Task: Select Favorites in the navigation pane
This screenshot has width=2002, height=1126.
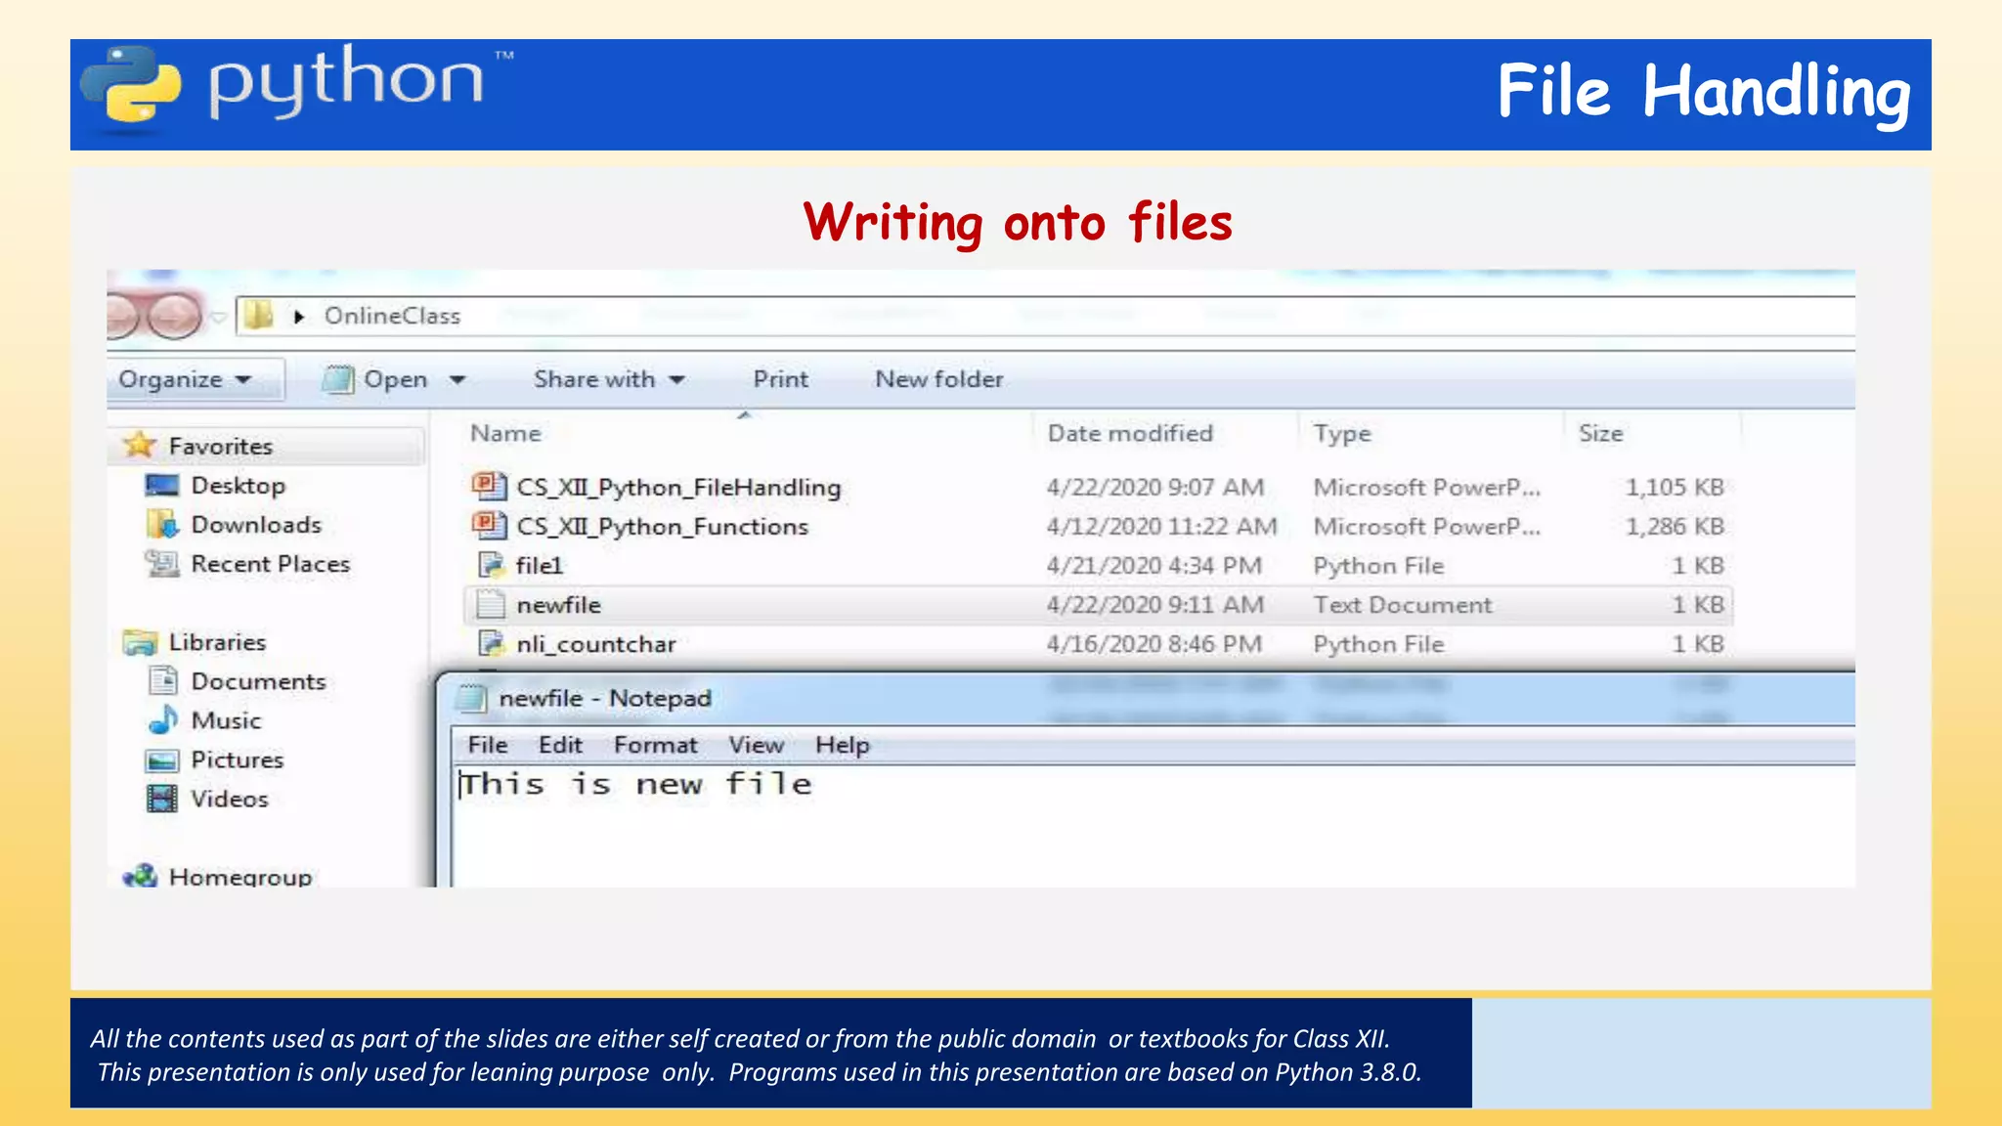Action: pos(220,446)
